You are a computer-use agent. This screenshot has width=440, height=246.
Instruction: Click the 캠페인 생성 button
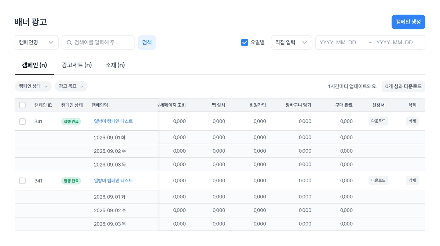[408, 22]
